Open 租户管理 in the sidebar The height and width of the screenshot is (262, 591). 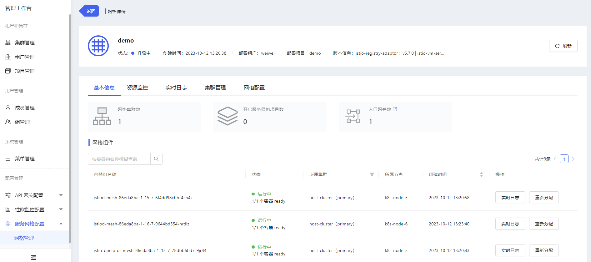[25, 57]
